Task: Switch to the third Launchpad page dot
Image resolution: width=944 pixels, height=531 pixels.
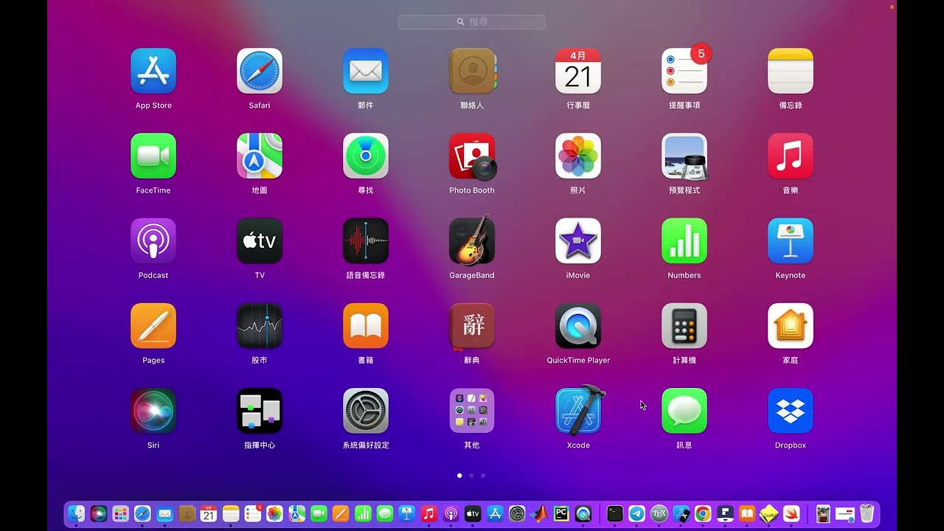Action: coord(483,476)
